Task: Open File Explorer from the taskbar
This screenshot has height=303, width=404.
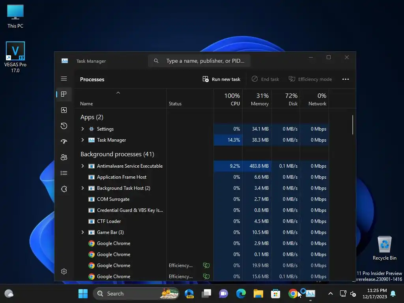Action: (258, 294)
